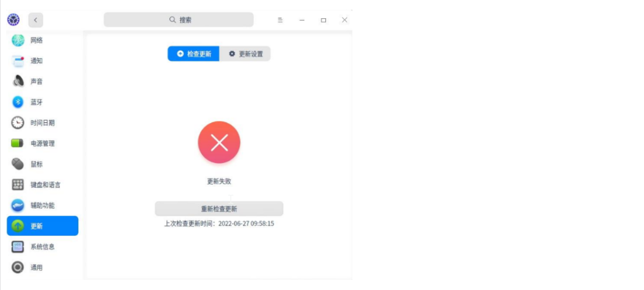Screen dimensions: 644x290
Task: Click the 通用 general gear icon
Action: (18, 267)
